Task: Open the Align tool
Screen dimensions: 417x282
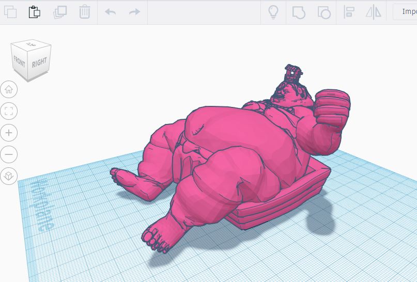Action: (x=349, y=12)
